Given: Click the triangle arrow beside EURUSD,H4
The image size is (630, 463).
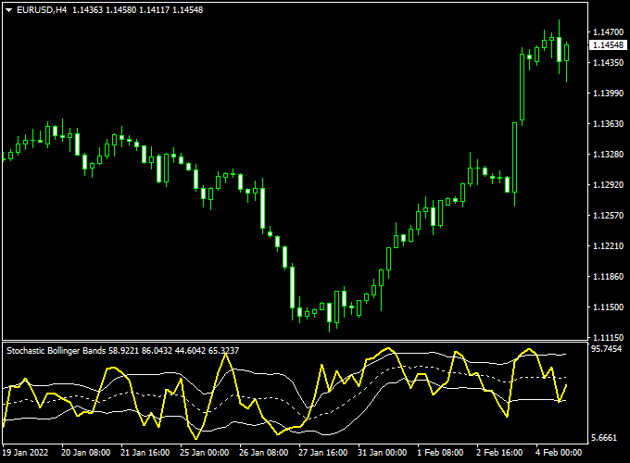Looking at the screenshot, I should [x=9, y=10].
